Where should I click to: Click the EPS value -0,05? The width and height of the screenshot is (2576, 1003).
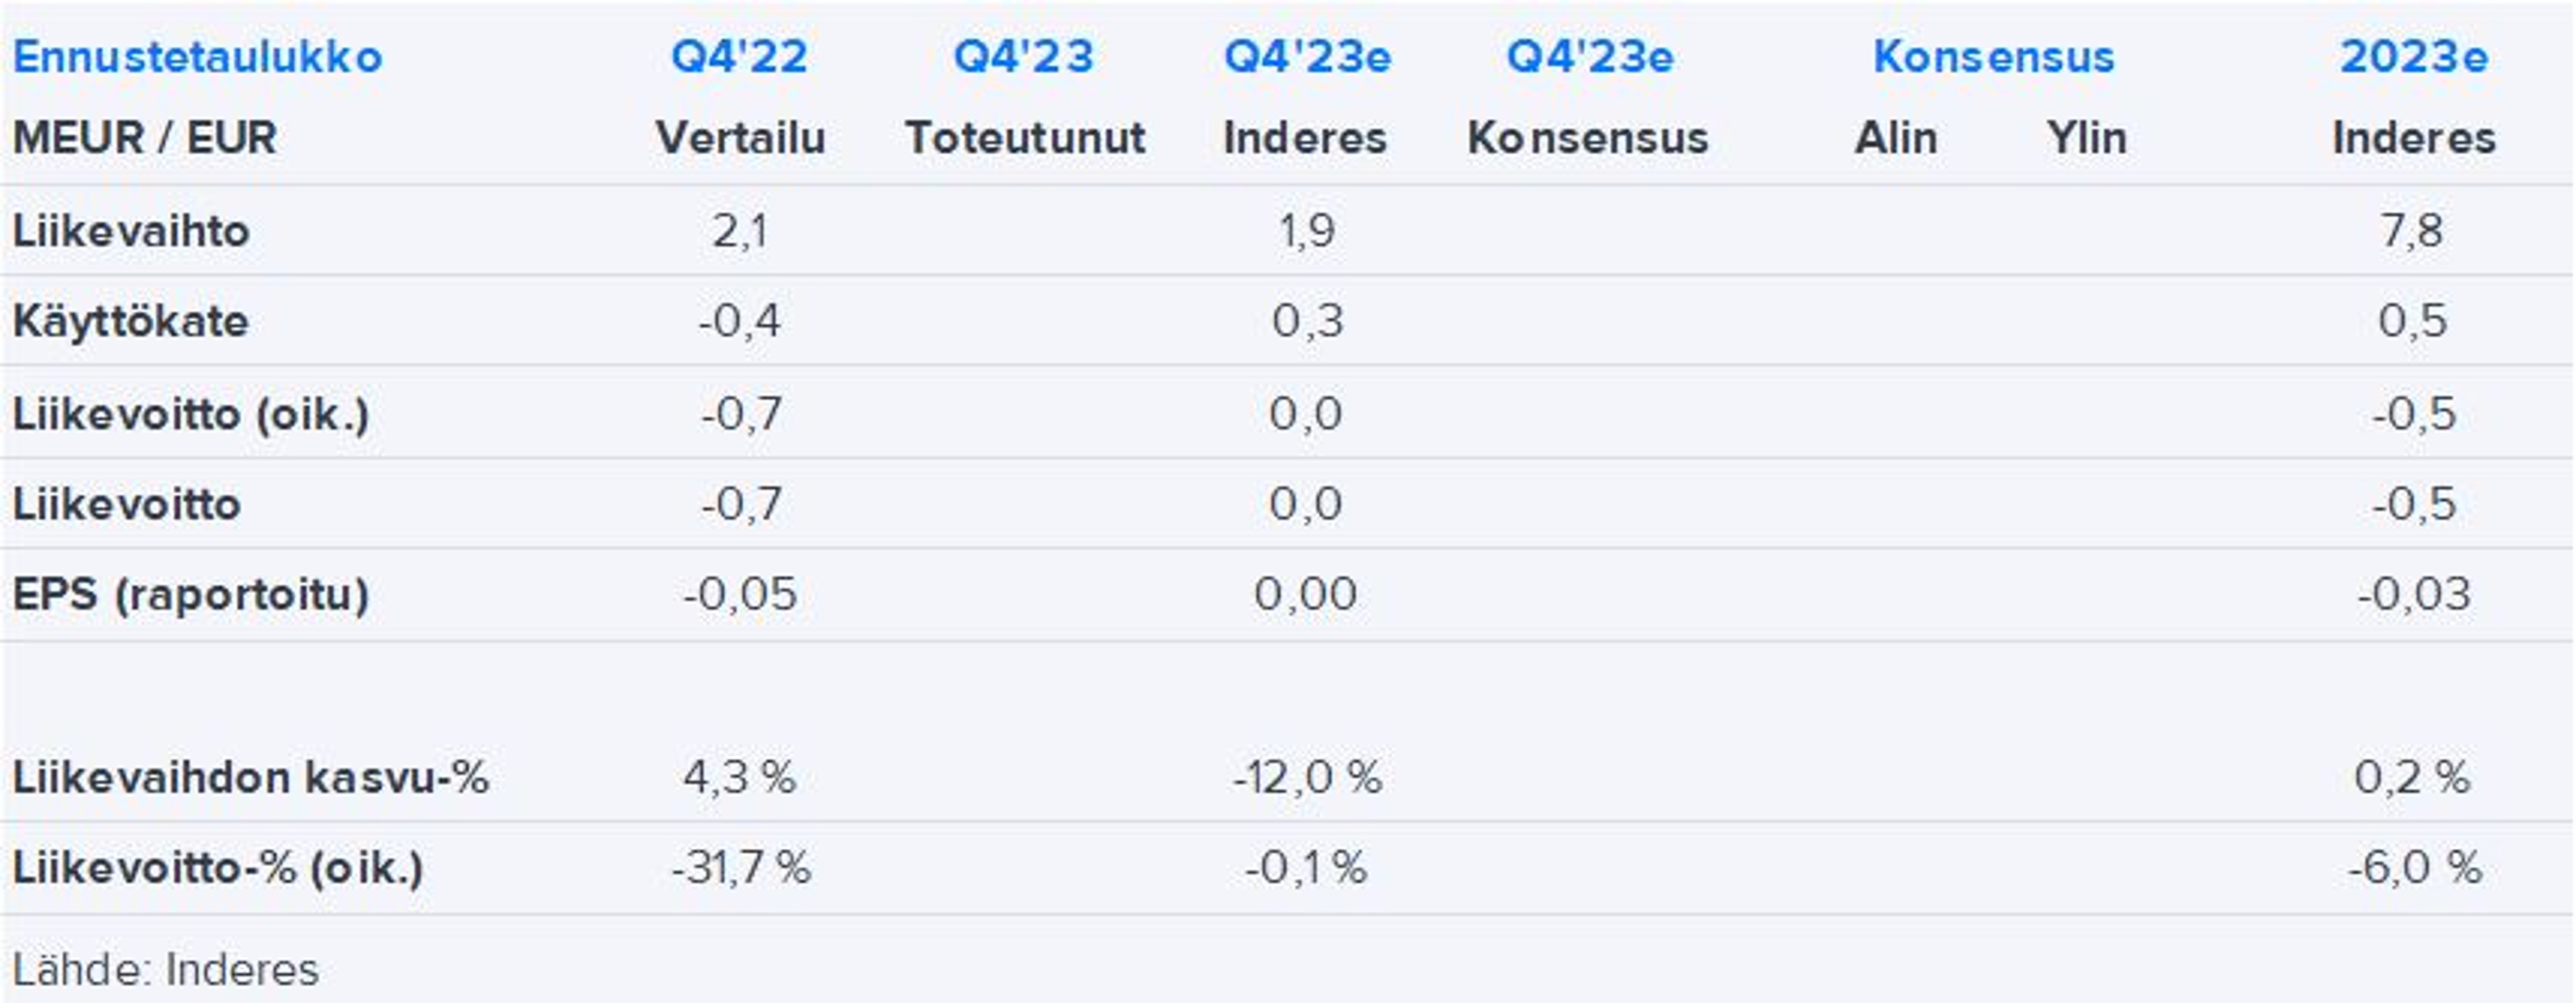point(740,595)
